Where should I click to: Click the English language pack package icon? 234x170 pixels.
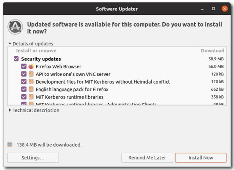[x=31, y=89]
